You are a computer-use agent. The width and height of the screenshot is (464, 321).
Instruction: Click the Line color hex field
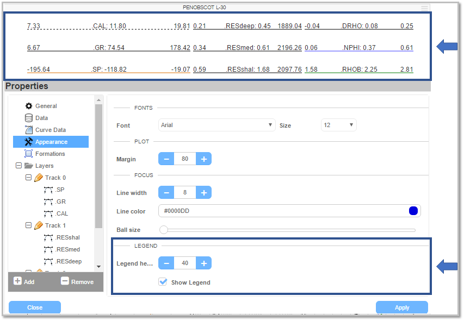289,211
